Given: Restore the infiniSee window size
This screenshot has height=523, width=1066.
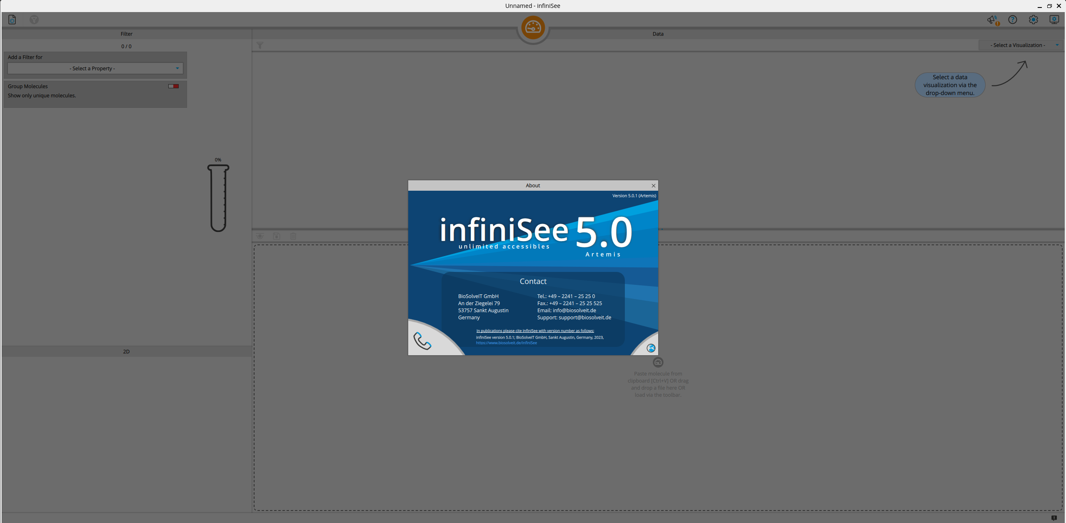Looking at the screenshot, I should 1049,6.
